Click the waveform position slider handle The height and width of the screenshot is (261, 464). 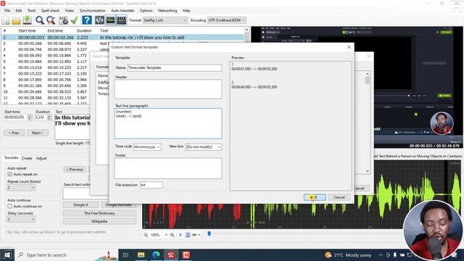(209, 234)
